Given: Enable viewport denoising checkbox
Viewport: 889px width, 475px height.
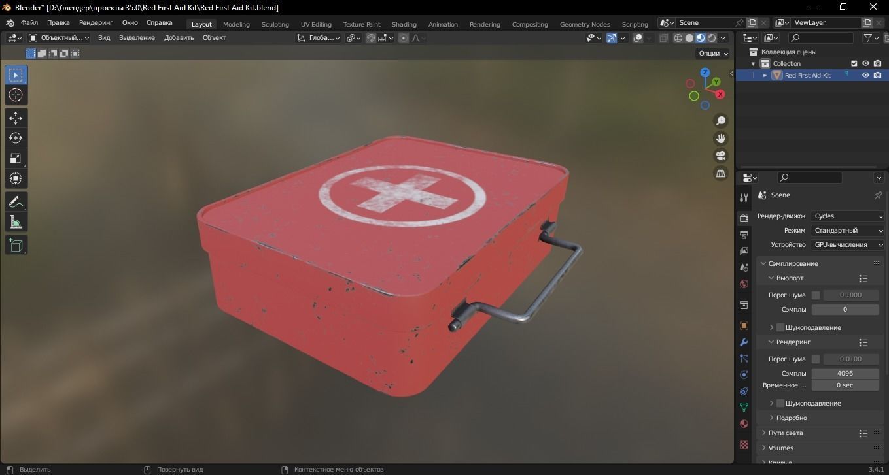Looking at the screenshot, I should click(x=780, y=327).
